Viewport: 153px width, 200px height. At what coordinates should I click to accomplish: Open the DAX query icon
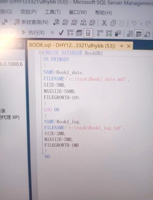click(x=92, y=23)
